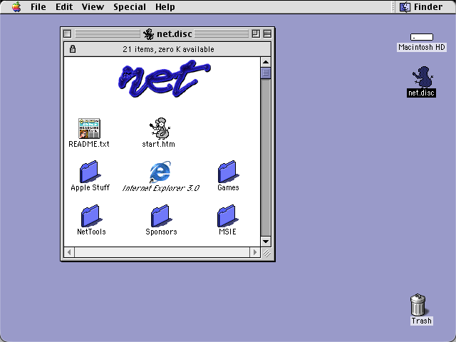The height and width of the screenshot is (342, 456).
Task: Open the Games folder
Action: tap(228, 172)
